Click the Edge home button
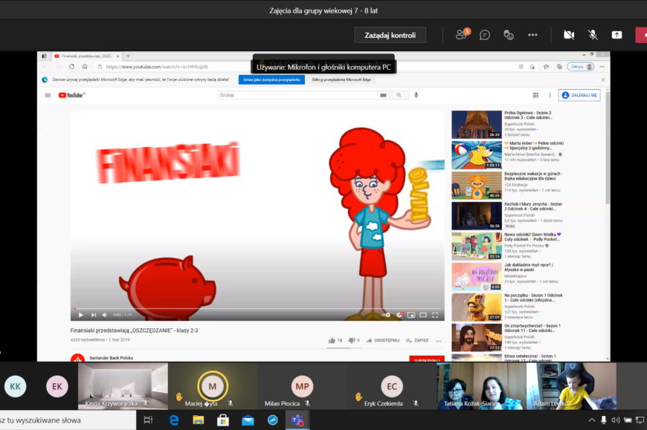 (85, 67)
